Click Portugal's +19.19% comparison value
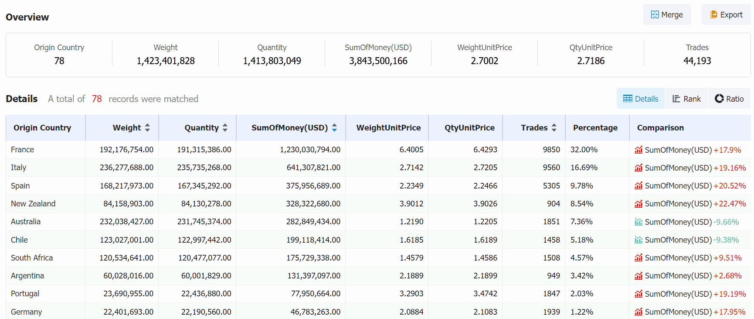 tap(730, 294)
